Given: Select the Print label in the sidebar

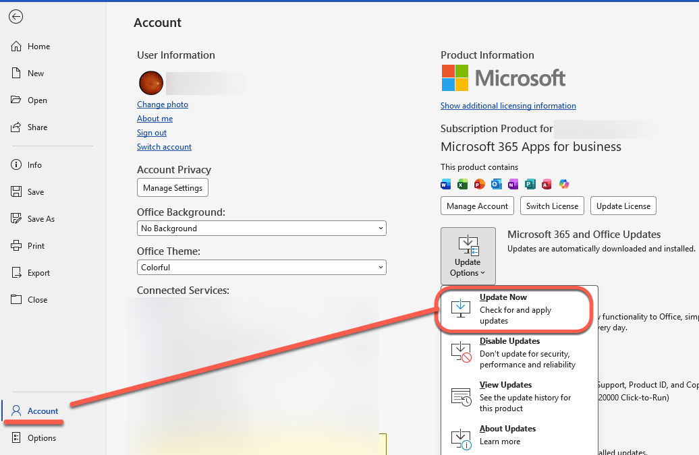Looking at the screenshot, I should 36,246.
